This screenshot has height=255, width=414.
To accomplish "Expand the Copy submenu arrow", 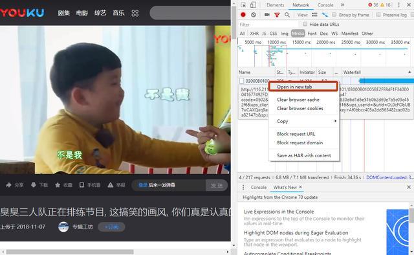I will tap(335, 121).
